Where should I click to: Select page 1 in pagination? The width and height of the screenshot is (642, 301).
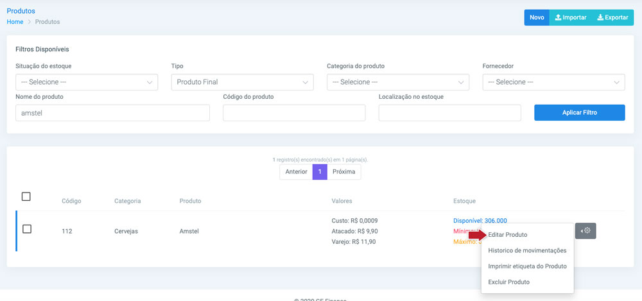tap(320, 171)
